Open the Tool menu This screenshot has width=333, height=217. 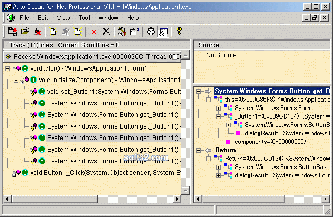coord(84,18)
